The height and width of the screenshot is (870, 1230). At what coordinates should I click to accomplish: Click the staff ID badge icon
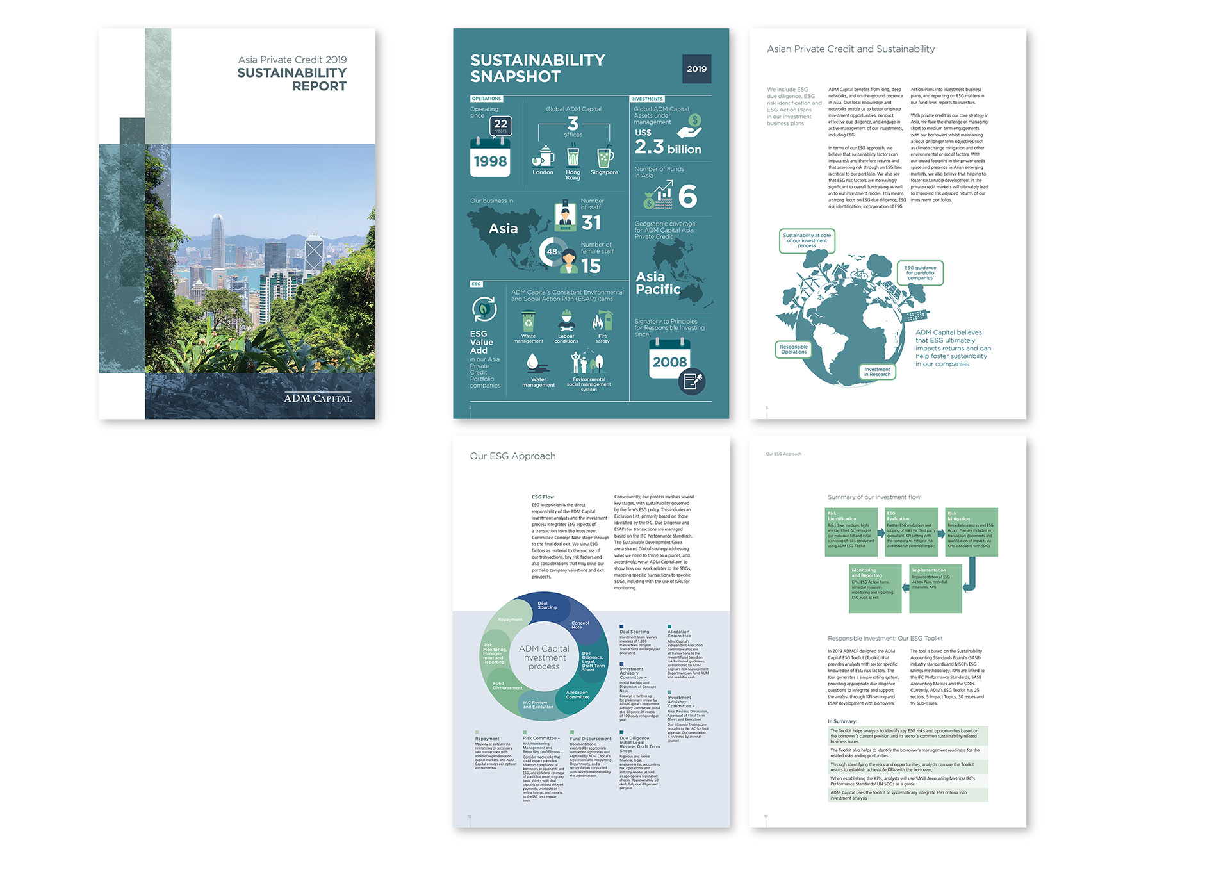click(564, 216)
